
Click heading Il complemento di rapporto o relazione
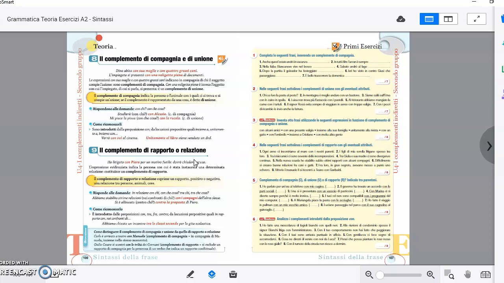pos(152,150)
